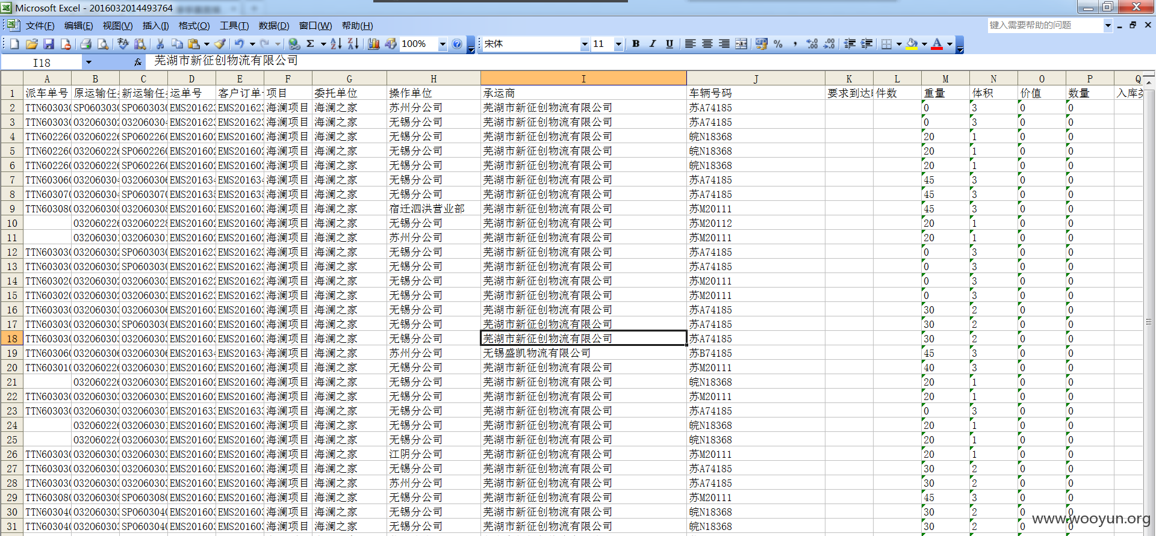The image size is (1156, 536).
Task: Open the 编辑(E) menu
Action: tap(78, 26)
